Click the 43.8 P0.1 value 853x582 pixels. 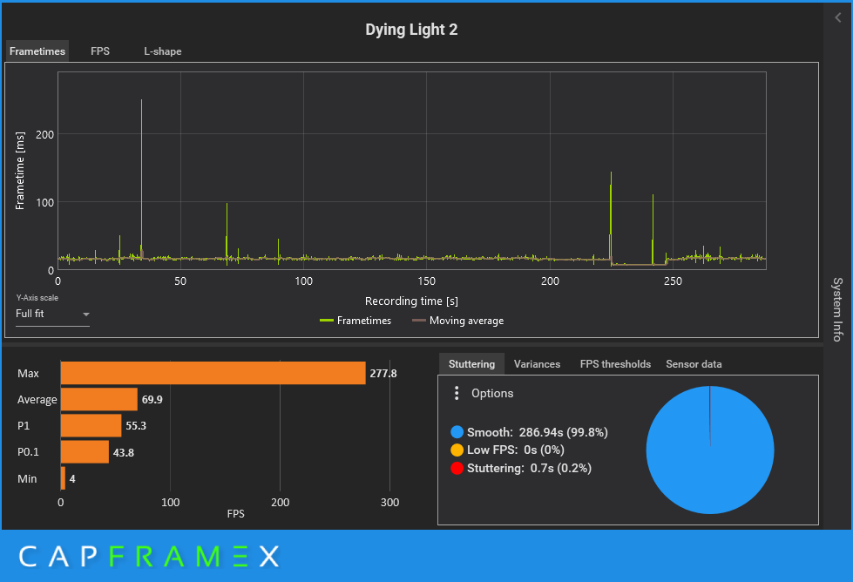(x=123, y=452)
